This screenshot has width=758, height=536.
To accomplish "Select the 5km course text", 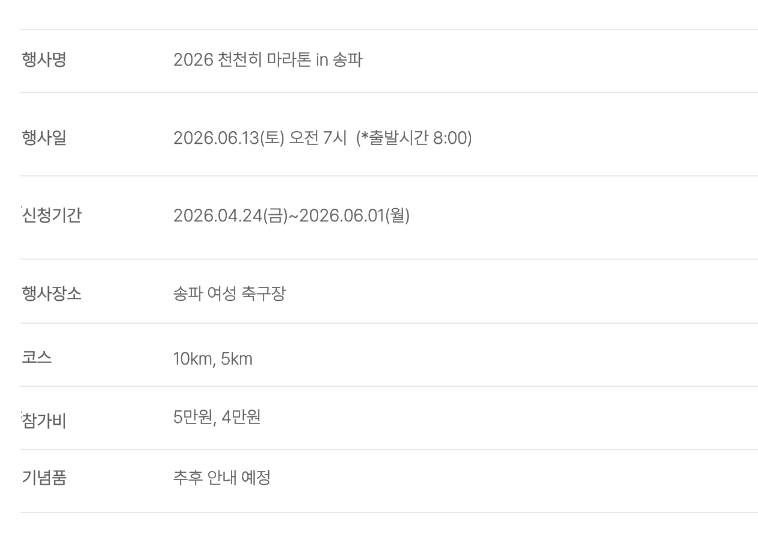I will coord(236,359).
